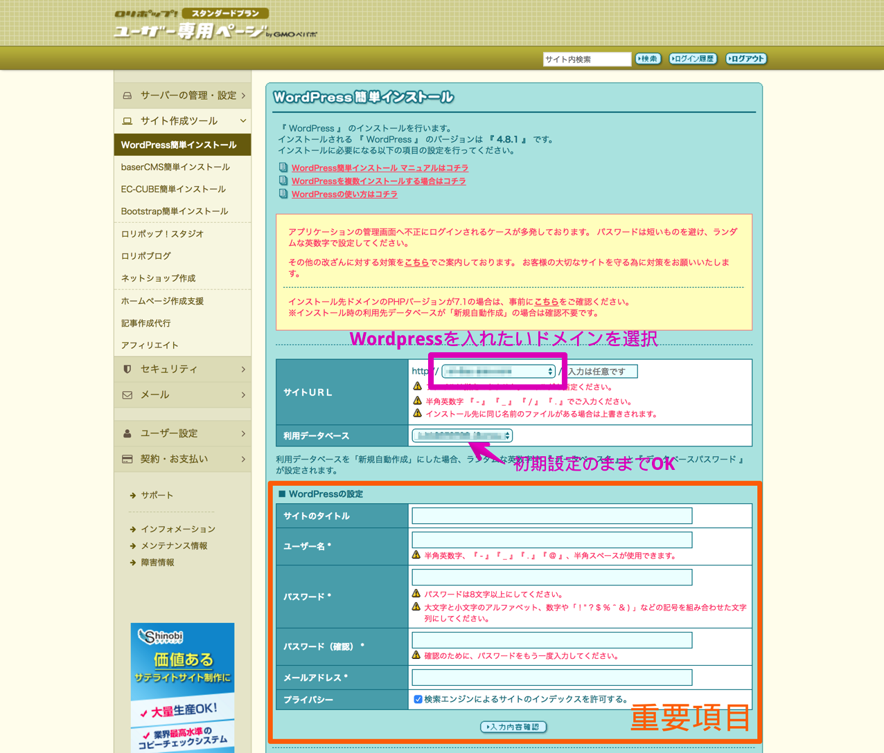Viewport: 884px width, 753px height.
Task: Open 記事作成代行 in sidebar
Action: pos(183,323)
